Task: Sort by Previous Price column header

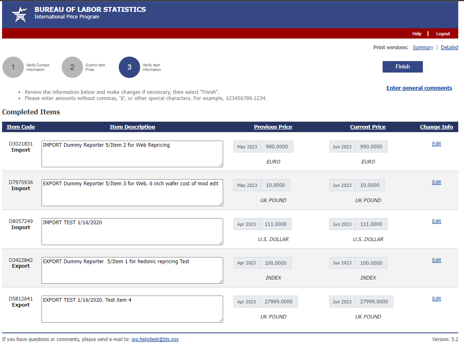Action: (273, 127)
